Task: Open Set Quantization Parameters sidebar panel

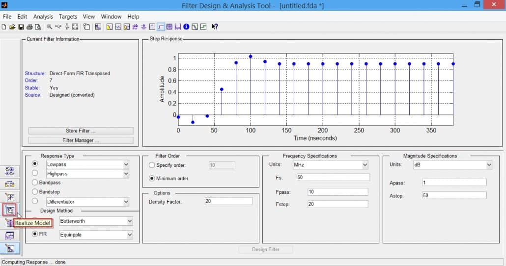Action: 9,197
